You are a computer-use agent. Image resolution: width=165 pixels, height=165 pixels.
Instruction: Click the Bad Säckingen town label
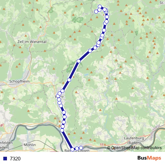point(77,150)
